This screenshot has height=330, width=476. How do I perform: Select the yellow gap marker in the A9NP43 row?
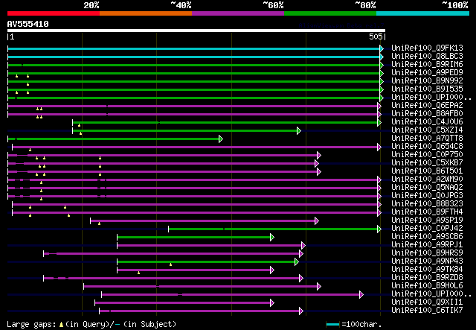[x=170, y=264]
